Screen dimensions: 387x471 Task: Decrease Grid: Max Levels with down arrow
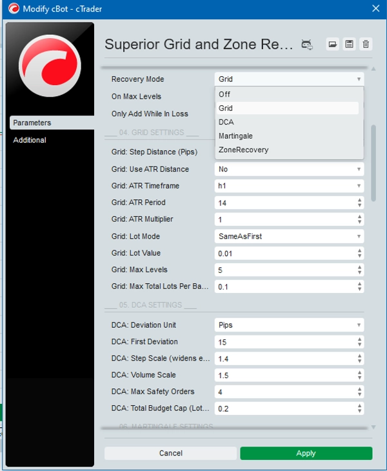359,273
